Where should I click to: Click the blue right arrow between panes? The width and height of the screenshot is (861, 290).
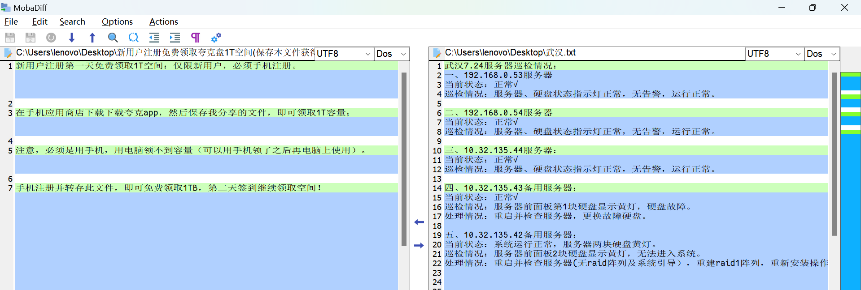point(419,245)
